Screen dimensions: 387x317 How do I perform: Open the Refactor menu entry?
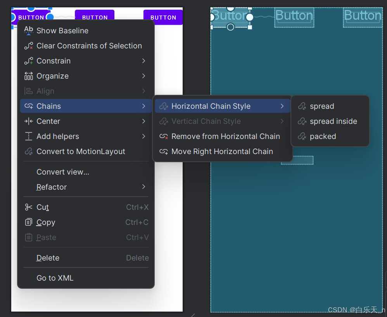[86, 187]
